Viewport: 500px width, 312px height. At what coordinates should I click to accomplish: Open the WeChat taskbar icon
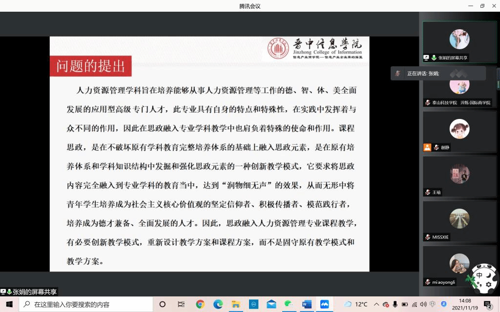pos(289,304)
